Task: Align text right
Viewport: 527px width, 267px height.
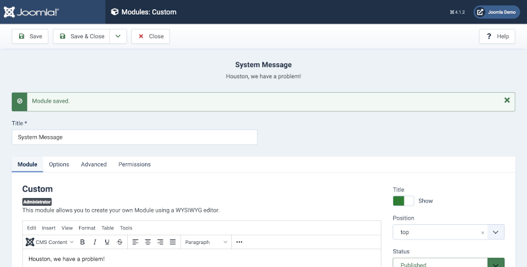Action: (160, 242)
